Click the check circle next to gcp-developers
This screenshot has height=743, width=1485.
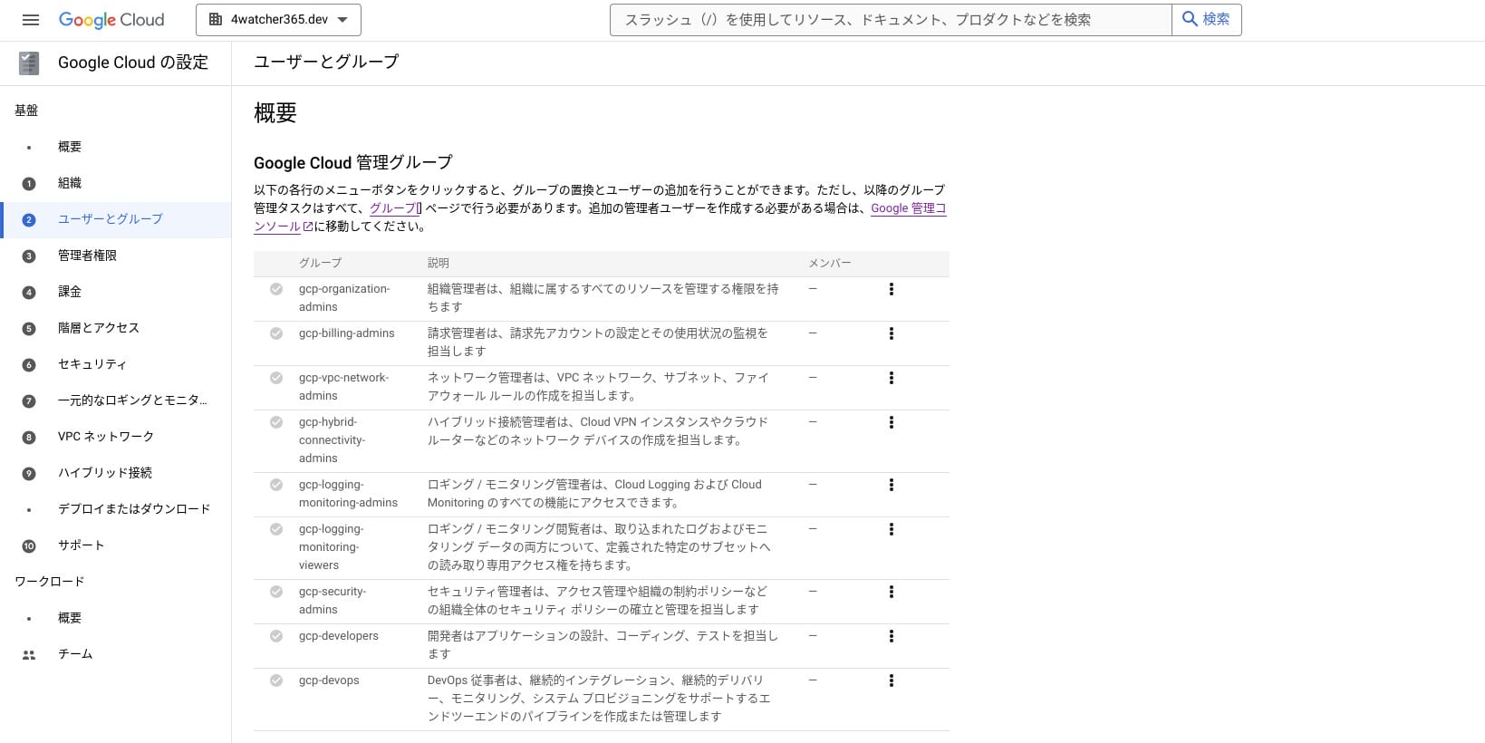pos(276,636)
